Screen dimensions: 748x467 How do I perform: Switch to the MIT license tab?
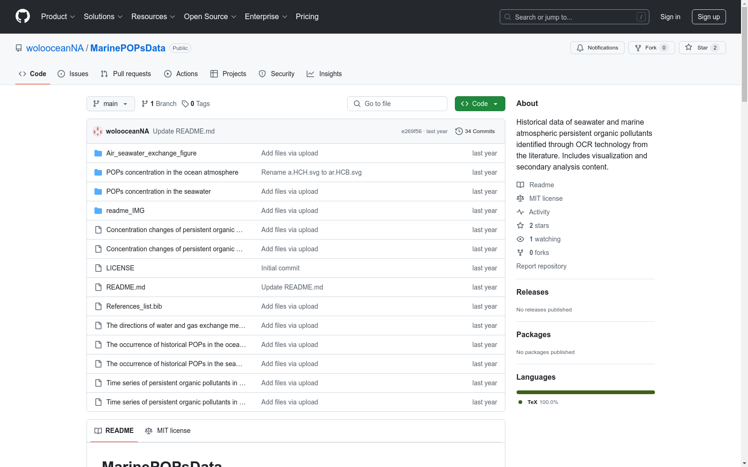(x=168, y=431)
